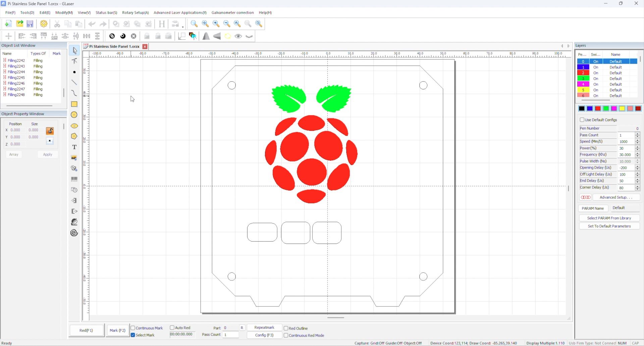The height and width of the screenshot is (346, 644).
Task: Open the Galvanometer correction menu
Action: coord(232,12)
